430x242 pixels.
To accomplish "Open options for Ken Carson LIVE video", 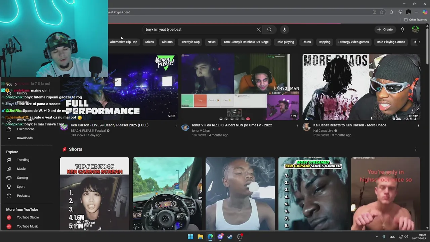I will pos(176,125).
